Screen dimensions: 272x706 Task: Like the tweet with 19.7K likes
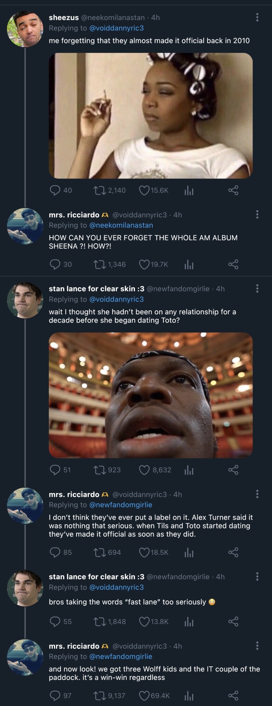144,264
